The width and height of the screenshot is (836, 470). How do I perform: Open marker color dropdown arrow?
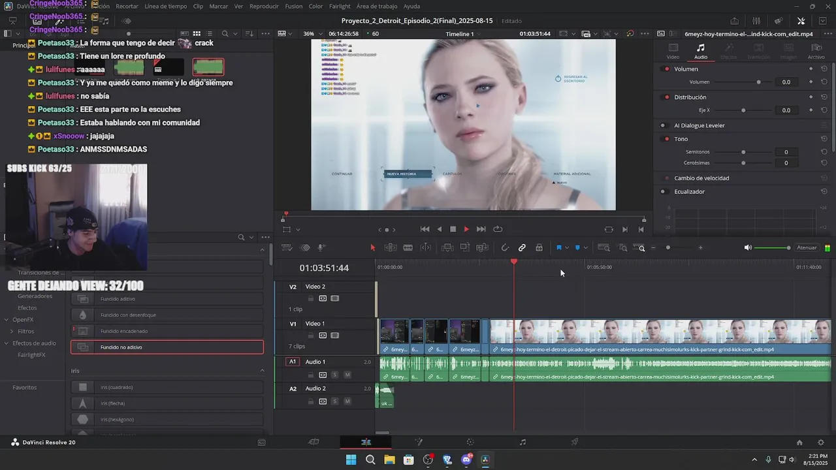[x=585, y=247]
